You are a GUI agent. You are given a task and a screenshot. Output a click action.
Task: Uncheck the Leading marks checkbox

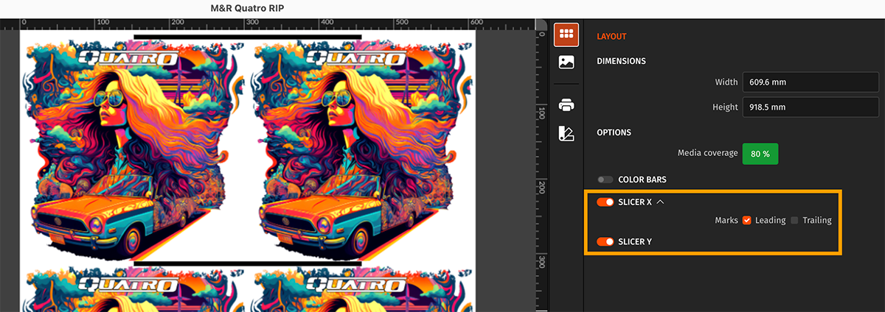pos(747,220)
